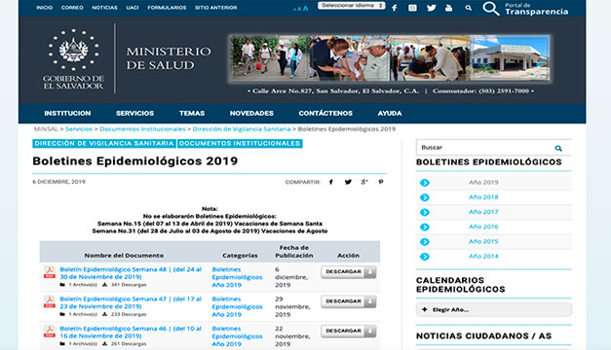The width and height of the screenshot is (611, 350).
Task: Click the PDF icon for Semana 47
Action: [x=49, y=301]
